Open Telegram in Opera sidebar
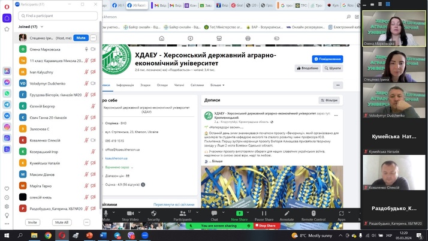The height and width of the screenshot is (241, 428). coord(7,104)
